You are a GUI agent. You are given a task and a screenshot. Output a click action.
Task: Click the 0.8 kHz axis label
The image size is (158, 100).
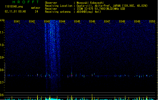(x=2, y=70)
